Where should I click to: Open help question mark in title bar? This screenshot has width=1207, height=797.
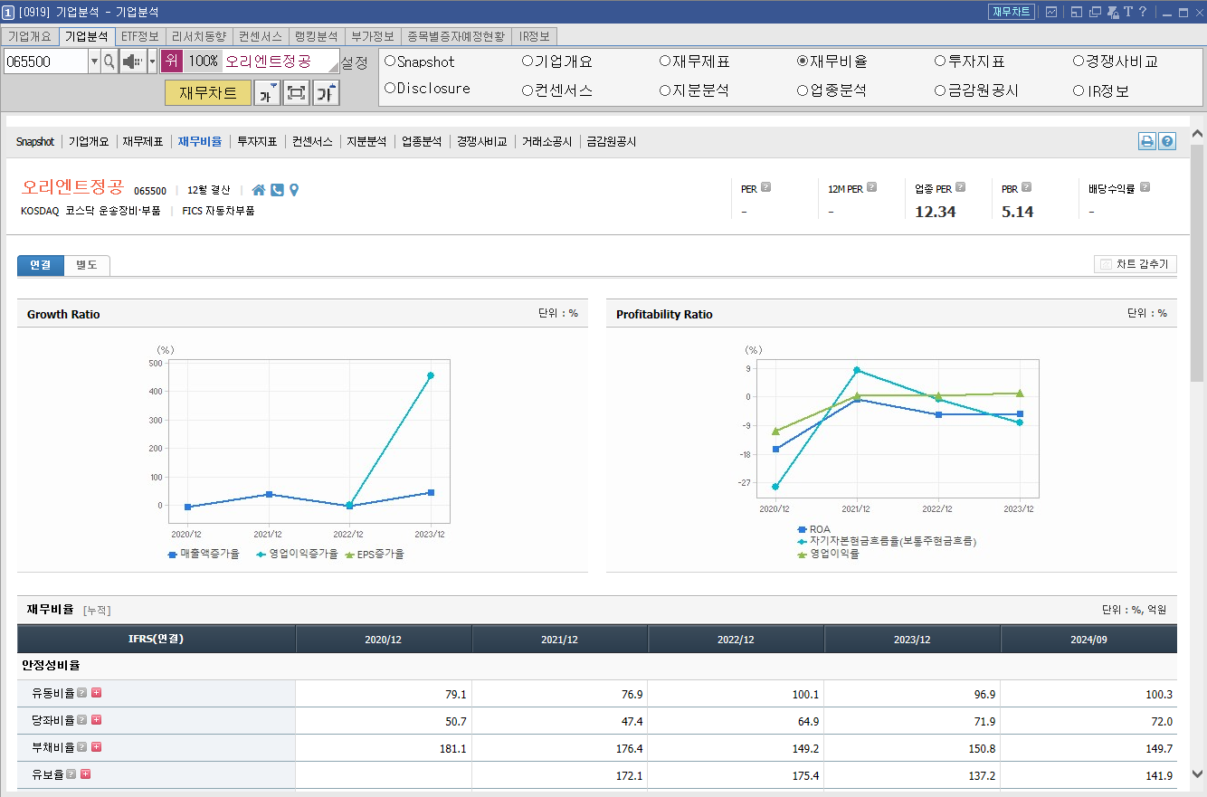click(x=1143, y=12)
